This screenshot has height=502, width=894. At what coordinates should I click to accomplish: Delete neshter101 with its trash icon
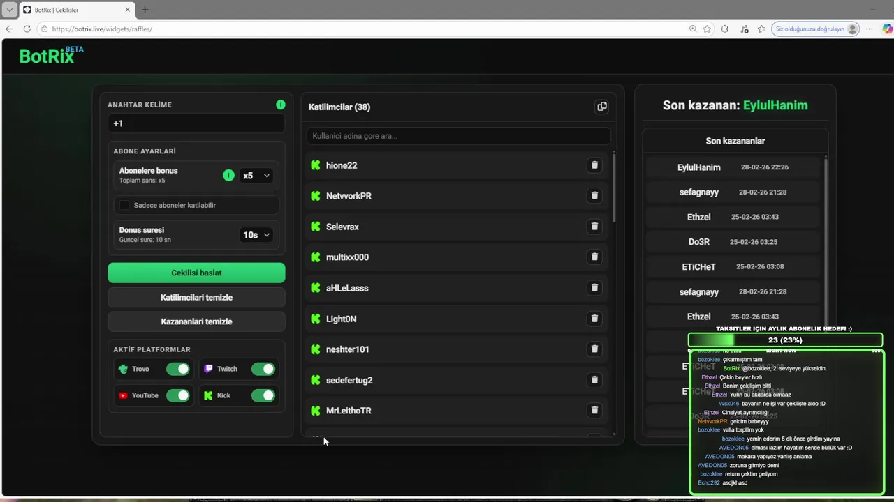coord(594,349)
